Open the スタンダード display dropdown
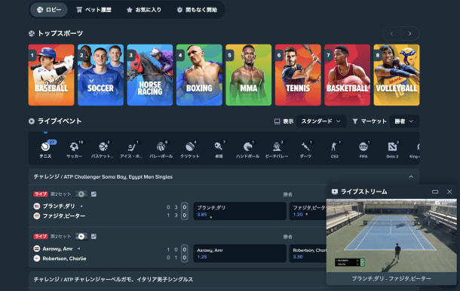The image size is (460, 291). click(321, 121)
